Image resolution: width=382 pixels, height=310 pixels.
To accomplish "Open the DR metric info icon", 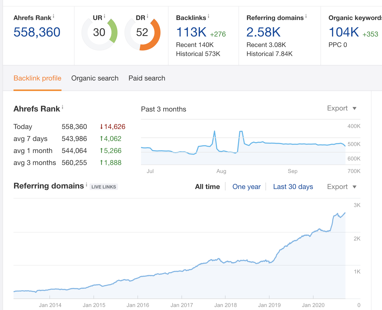I will 147,16.
